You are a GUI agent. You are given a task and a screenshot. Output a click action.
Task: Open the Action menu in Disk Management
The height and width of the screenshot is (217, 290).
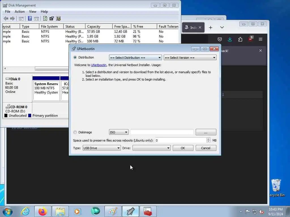click(20, 11)
